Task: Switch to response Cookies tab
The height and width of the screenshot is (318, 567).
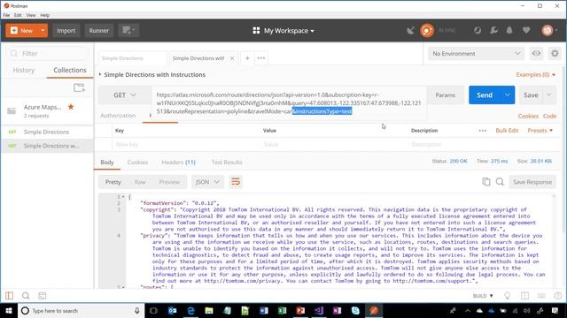Action: (137, 163)
